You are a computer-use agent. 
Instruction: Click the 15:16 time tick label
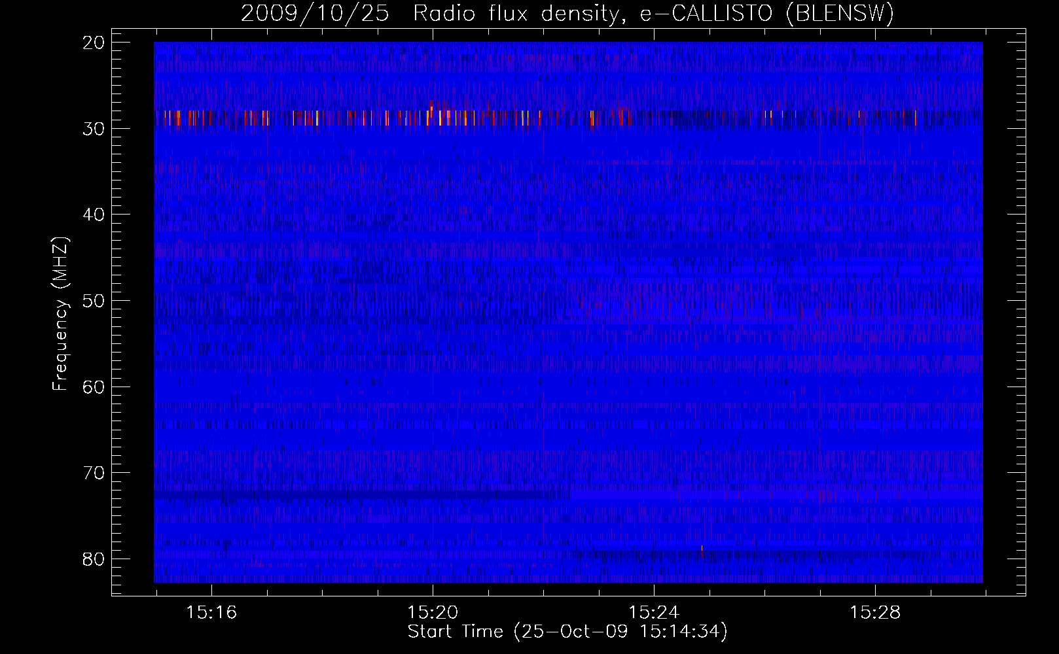[211, 613]
